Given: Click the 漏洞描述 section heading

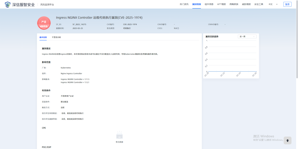Looking at the screenshot, I should pos(46,49).
